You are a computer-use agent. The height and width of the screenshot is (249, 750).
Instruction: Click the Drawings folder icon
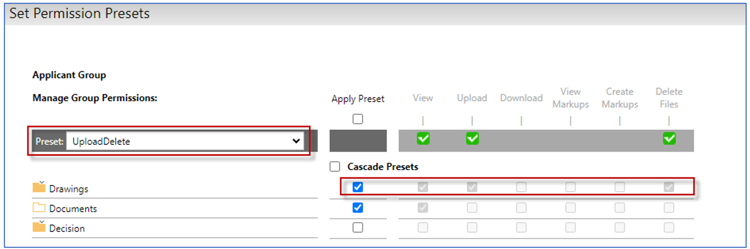39,188
